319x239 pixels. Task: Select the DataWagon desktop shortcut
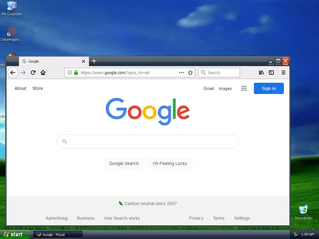click(12, 34)
